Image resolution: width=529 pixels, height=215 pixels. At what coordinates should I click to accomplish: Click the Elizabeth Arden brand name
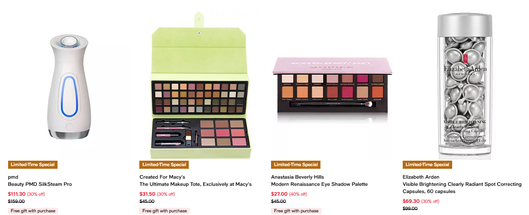421,177
